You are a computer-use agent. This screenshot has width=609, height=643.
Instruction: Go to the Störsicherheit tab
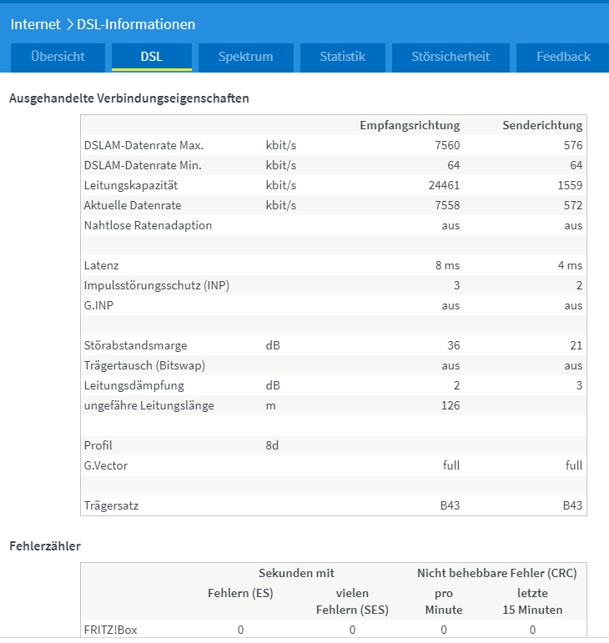pos(450,57)
